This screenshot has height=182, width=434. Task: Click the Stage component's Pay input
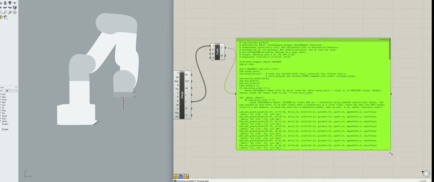pos(177,113)
